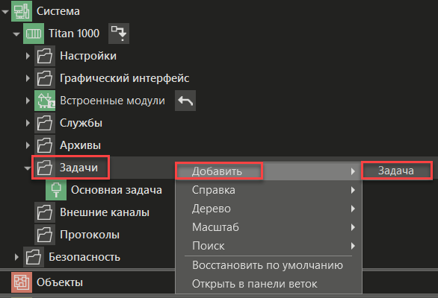Expand the Безопасность branch
This screenshot has height=298, width=438.
16,257
